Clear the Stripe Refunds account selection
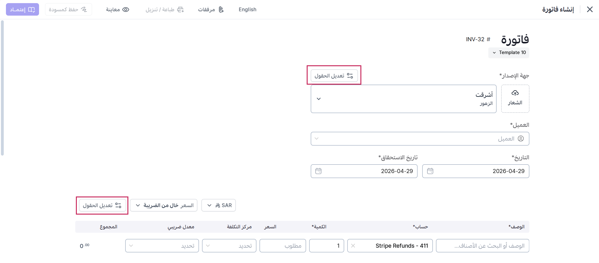 tap(353, 246)
